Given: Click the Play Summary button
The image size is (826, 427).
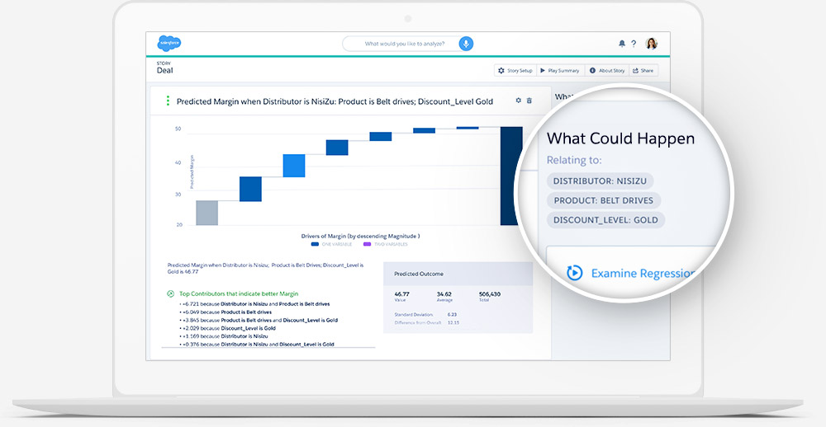Looking at the screenshot, I should [x=560, y=70].
